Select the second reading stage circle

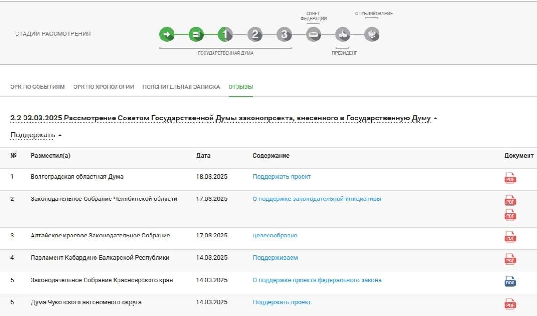pos(255,34)
